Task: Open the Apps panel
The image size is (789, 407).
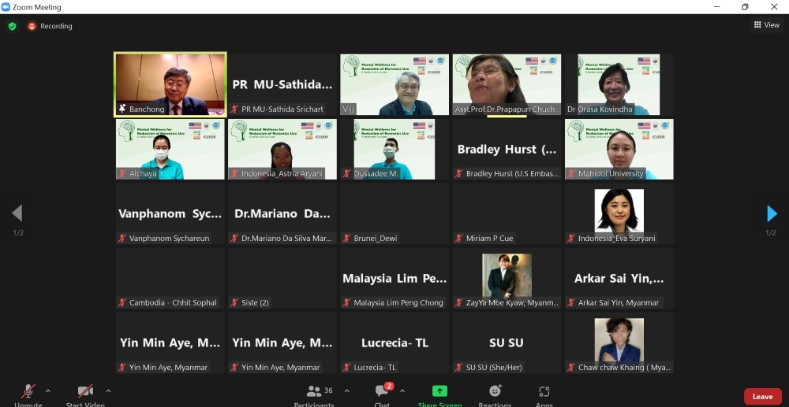Action: [544, 393]
